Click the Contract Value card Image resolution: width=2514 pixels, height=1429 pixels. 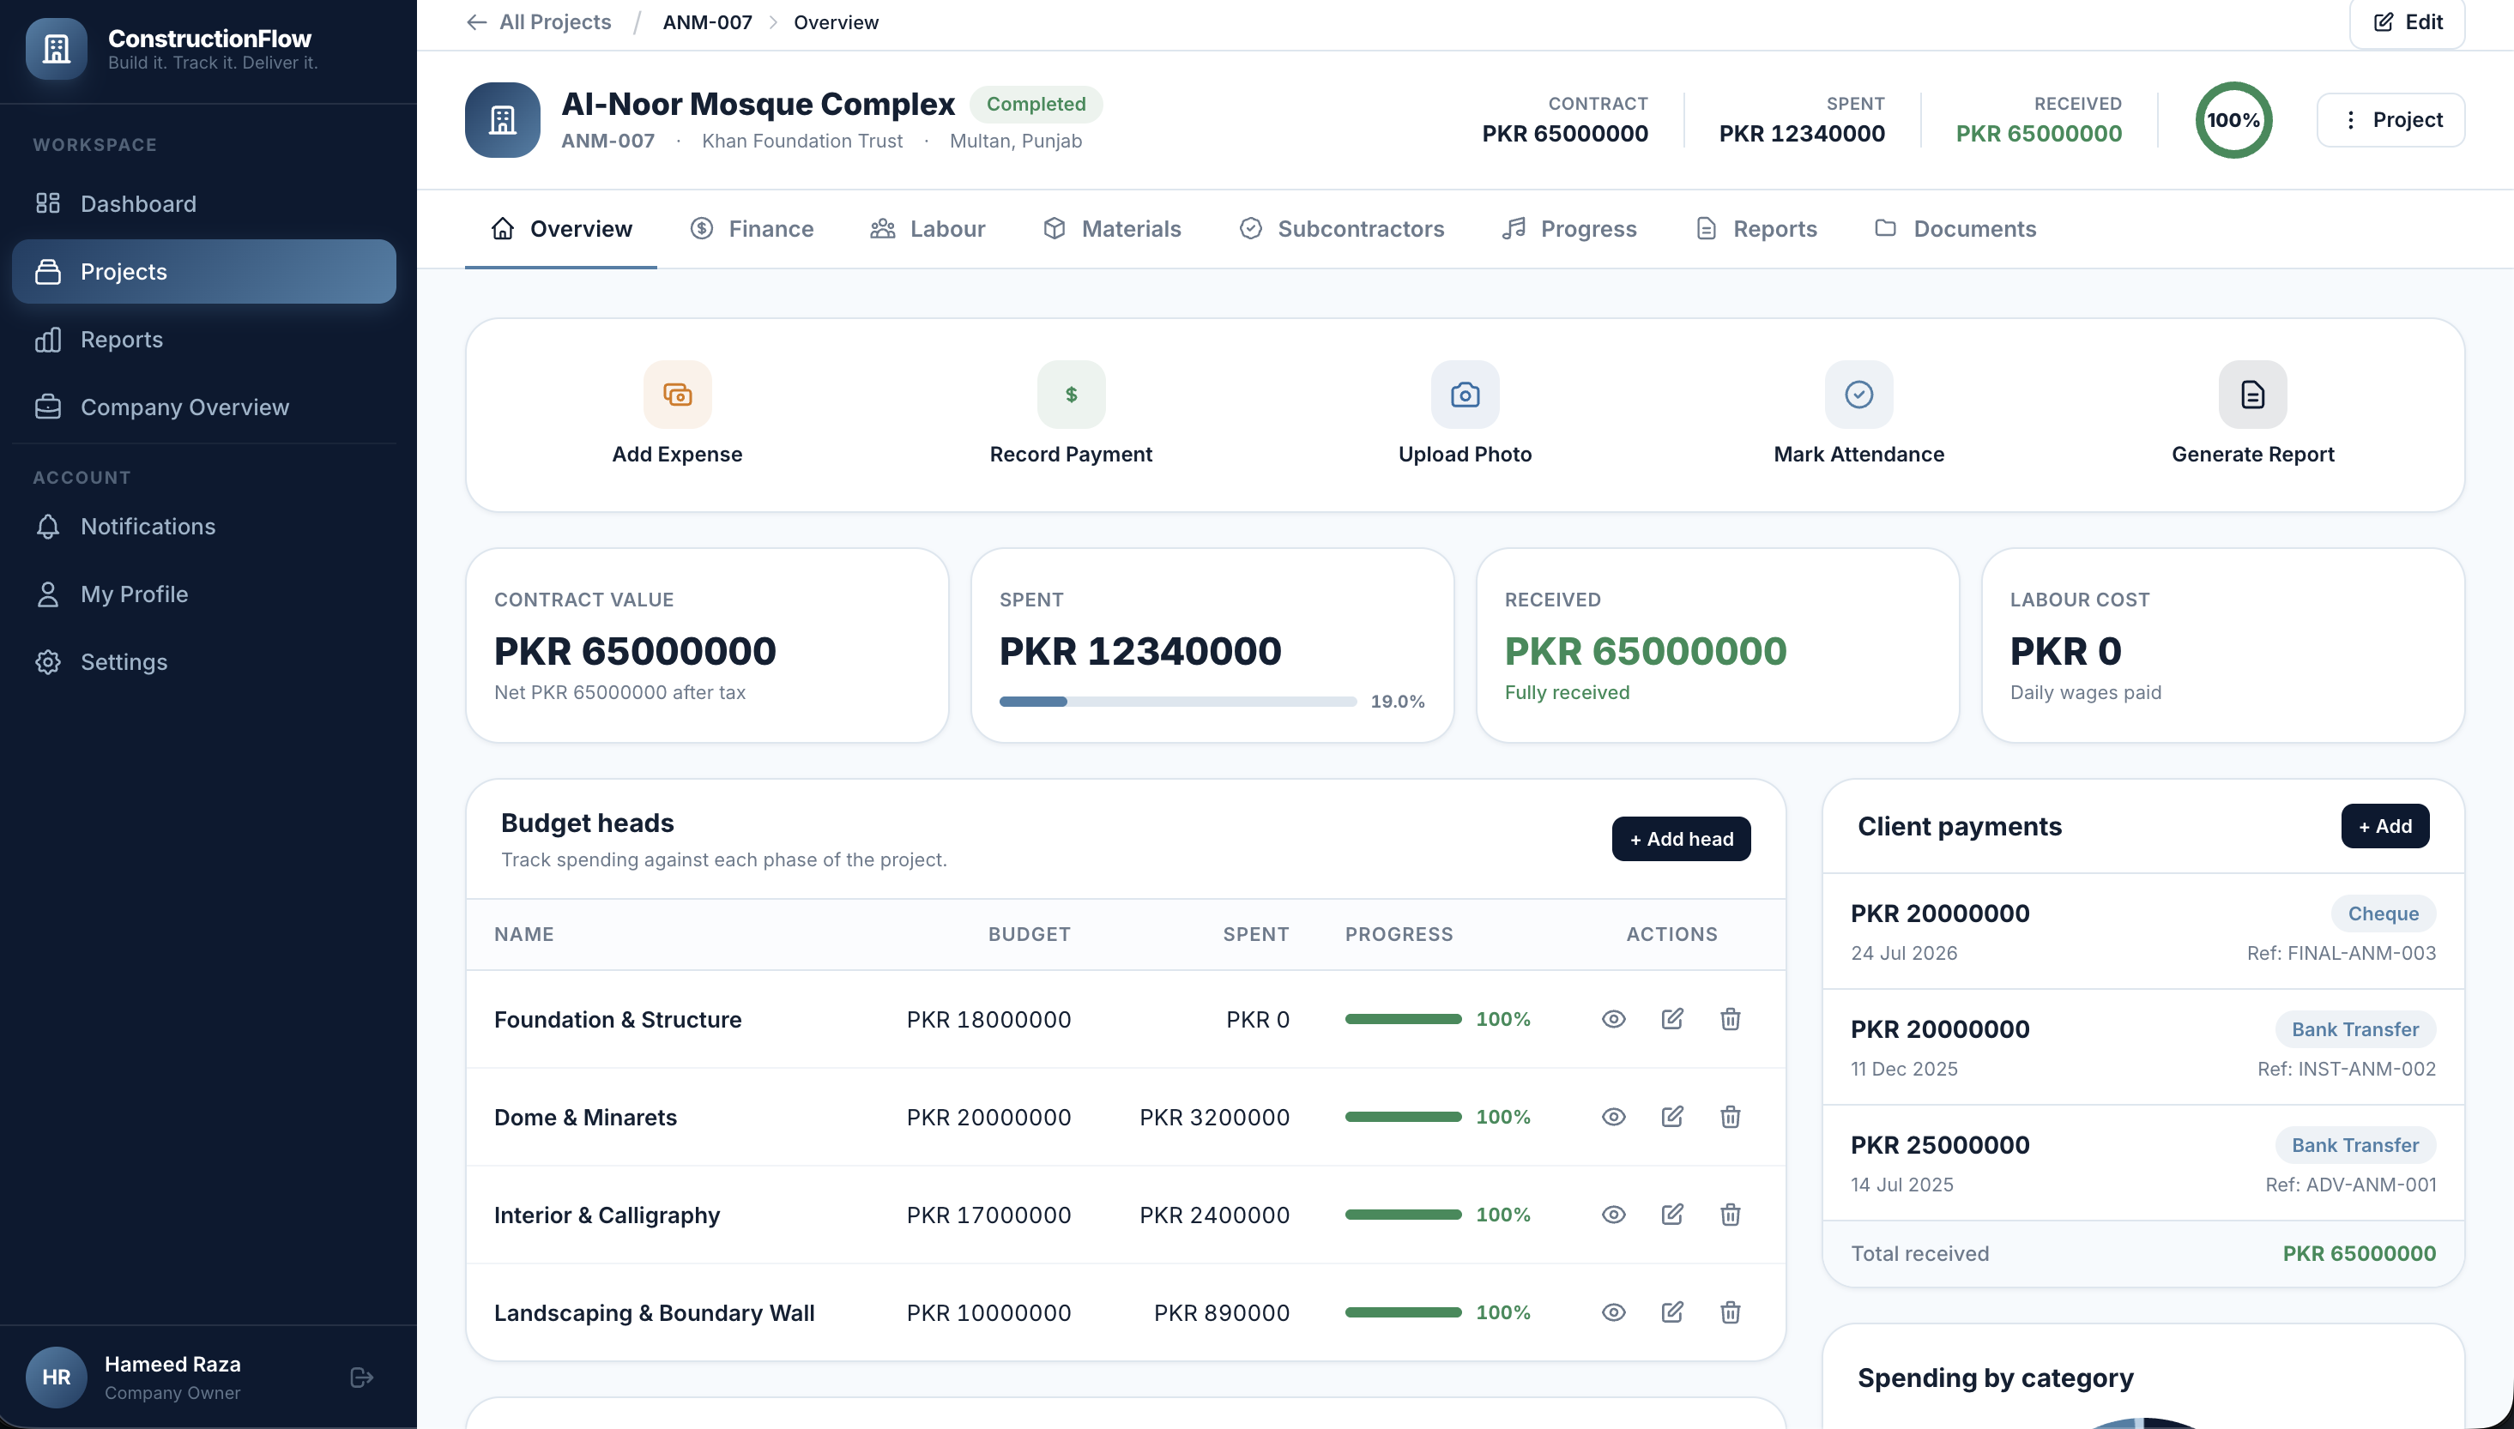(x=707, y=645)
